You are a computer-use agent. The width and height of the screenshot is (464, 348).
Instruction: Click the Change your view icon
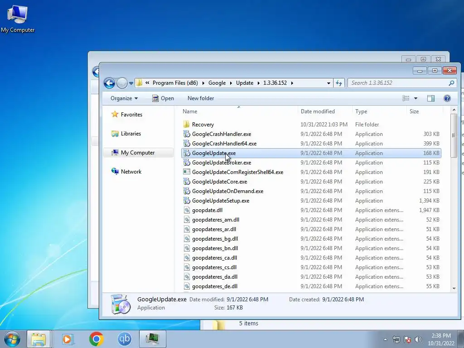406,98
